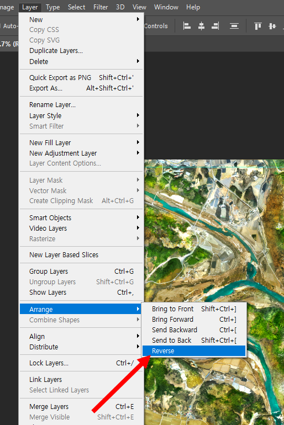Expand the New Fill Layer submenu
284x425 pixels.
coord(81,142)
